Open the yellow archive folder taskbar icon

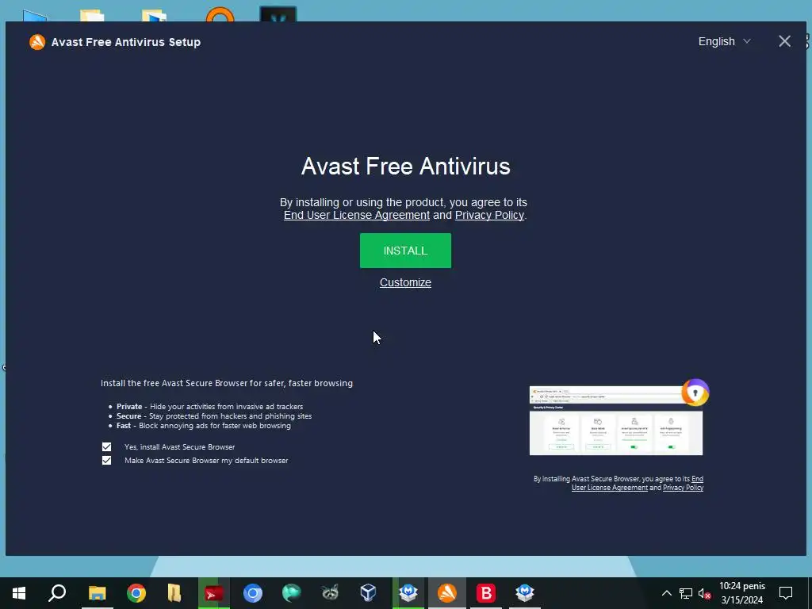174,593
